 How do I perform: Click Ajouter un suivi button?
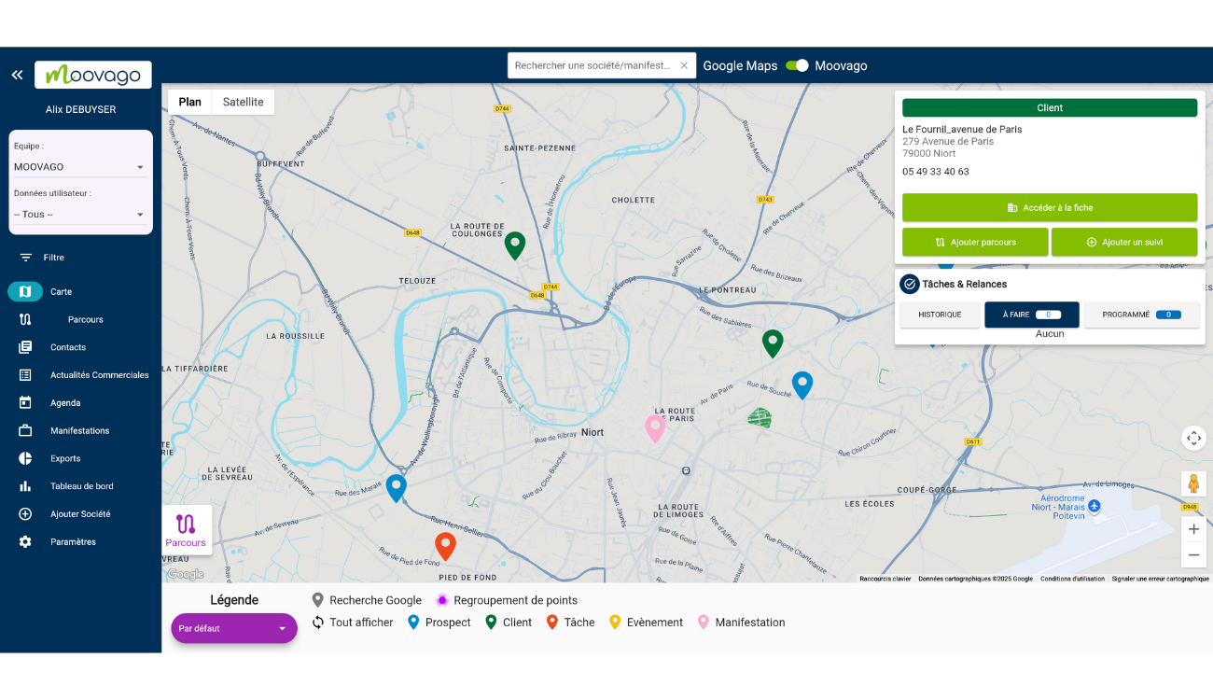[x=1123, y=242]
